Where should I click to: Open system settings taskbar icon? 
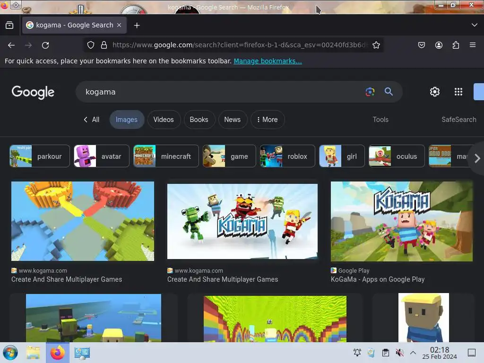tap(82, 353)
